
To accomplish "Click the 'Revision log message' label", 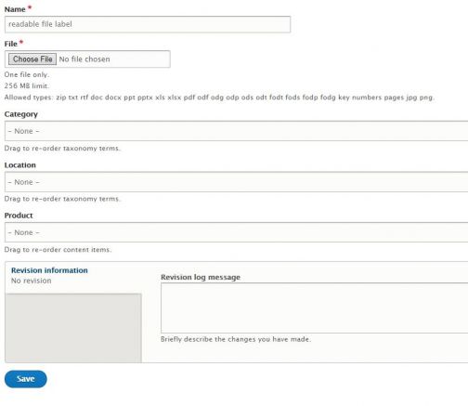I will point(201,277).
